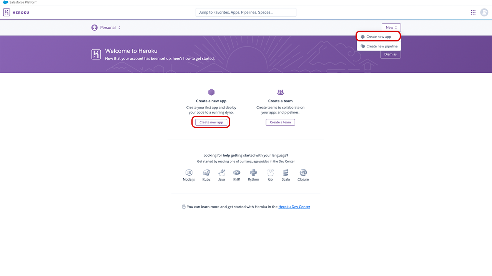Choose Create new pipeline from menu
Viewport: 492px width, 276px height.
click(382, 46)
